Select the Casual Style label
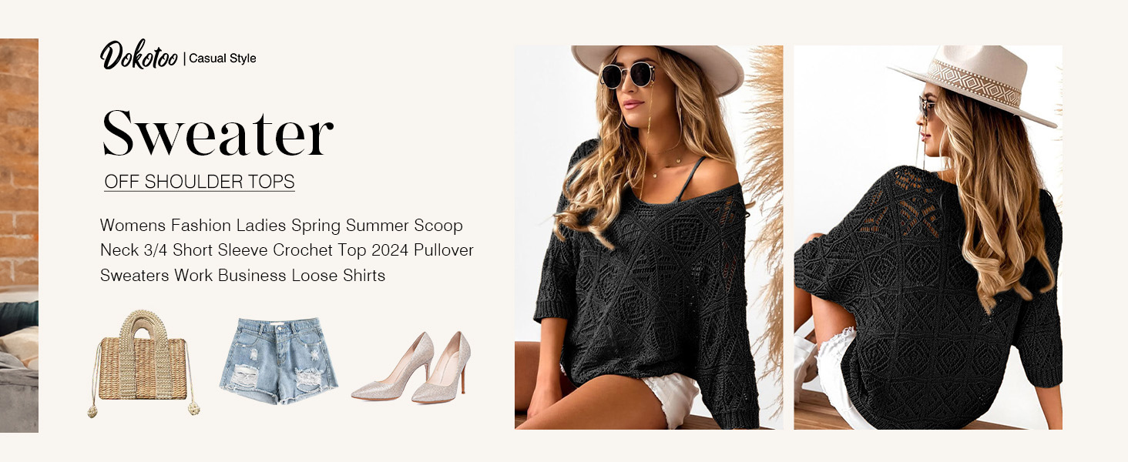Viewport: 1128px width, 462px height. pos(223,59)
